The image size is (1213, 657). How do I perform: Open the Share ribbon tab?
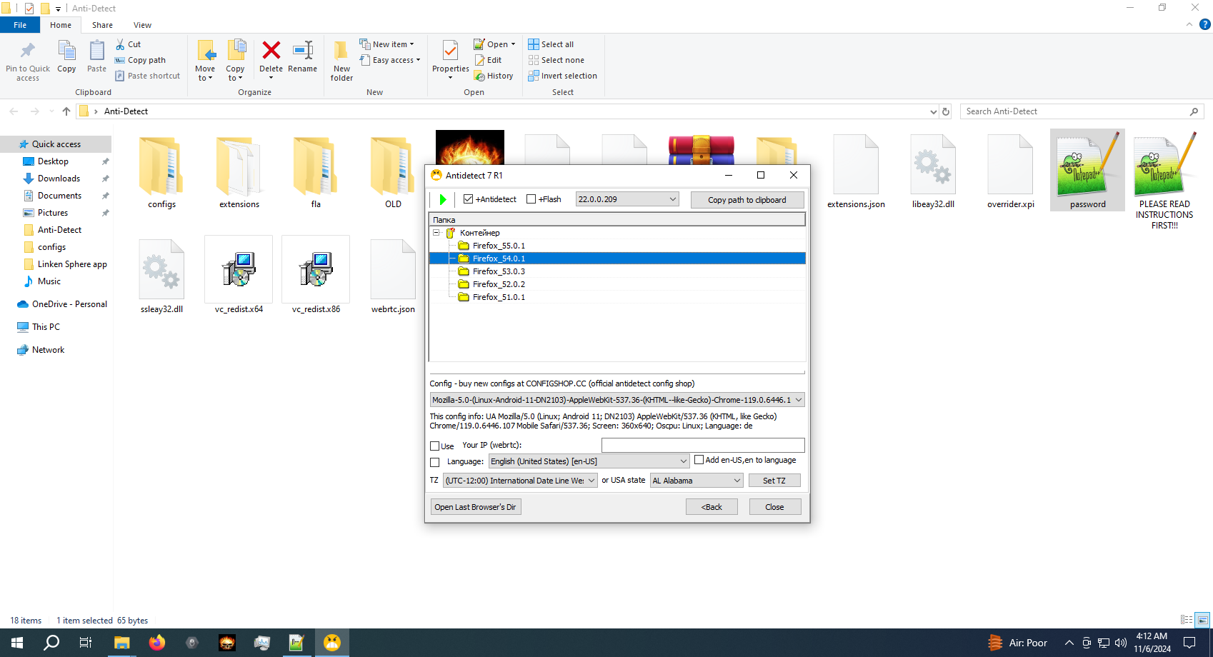102,25
